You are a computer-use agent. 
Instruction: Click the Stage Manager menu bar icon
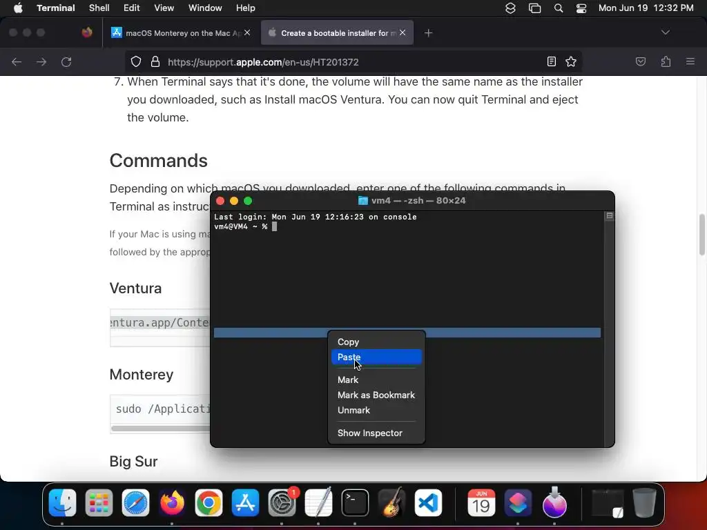point(535,8)
